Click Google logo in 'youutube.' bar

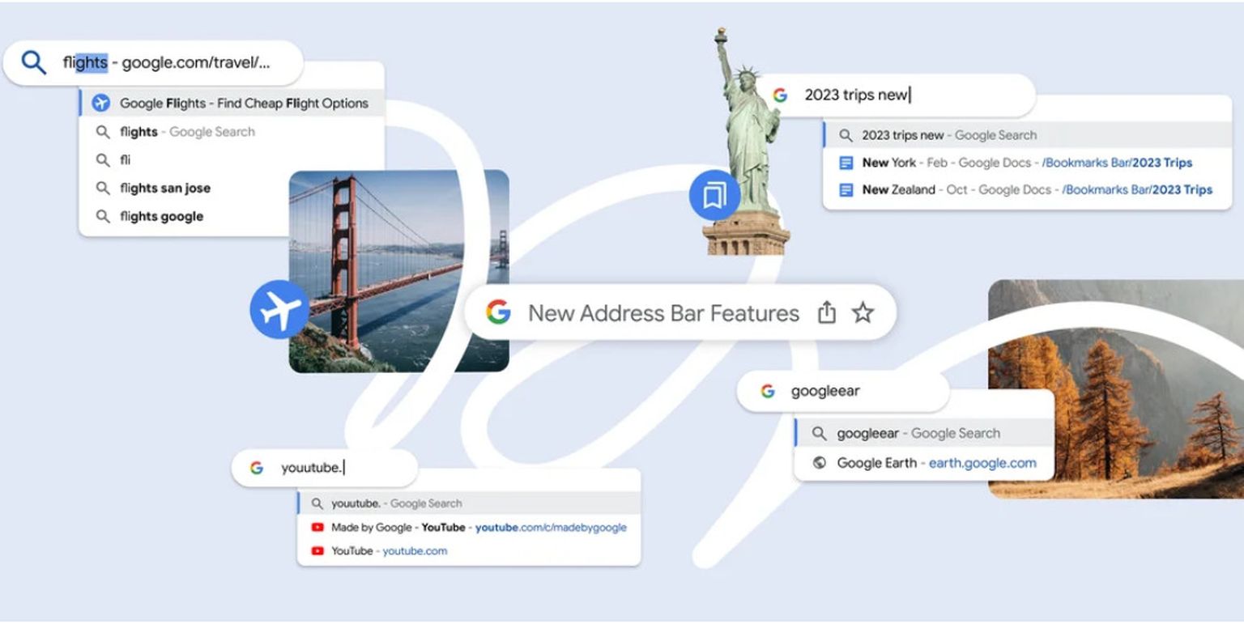point(257,468)
